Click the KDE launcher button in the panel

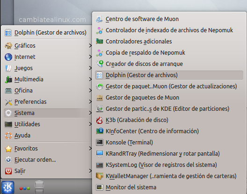pyautogui.click(x=7, y=187)
